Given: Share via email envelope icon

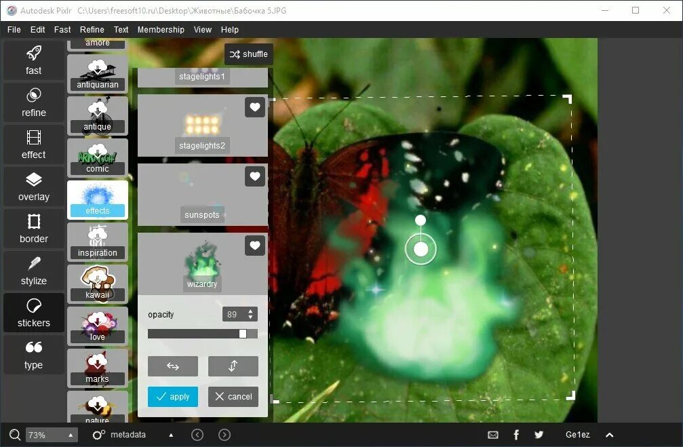Looking at the screenshot, I should pyautogui.click(x=493, y=435).
